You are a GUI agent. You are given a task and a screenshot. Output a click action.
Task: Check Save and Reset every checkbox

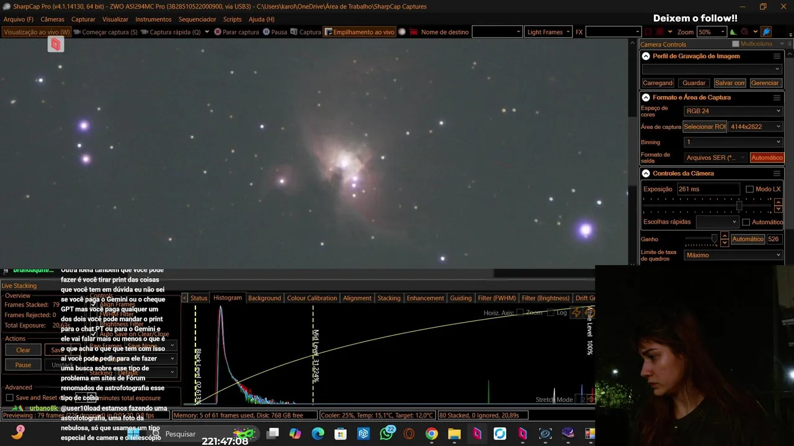(x=9, y=398)
